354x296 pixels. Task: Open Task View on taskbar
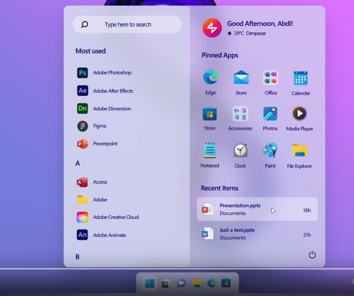(x=166, y=283)
